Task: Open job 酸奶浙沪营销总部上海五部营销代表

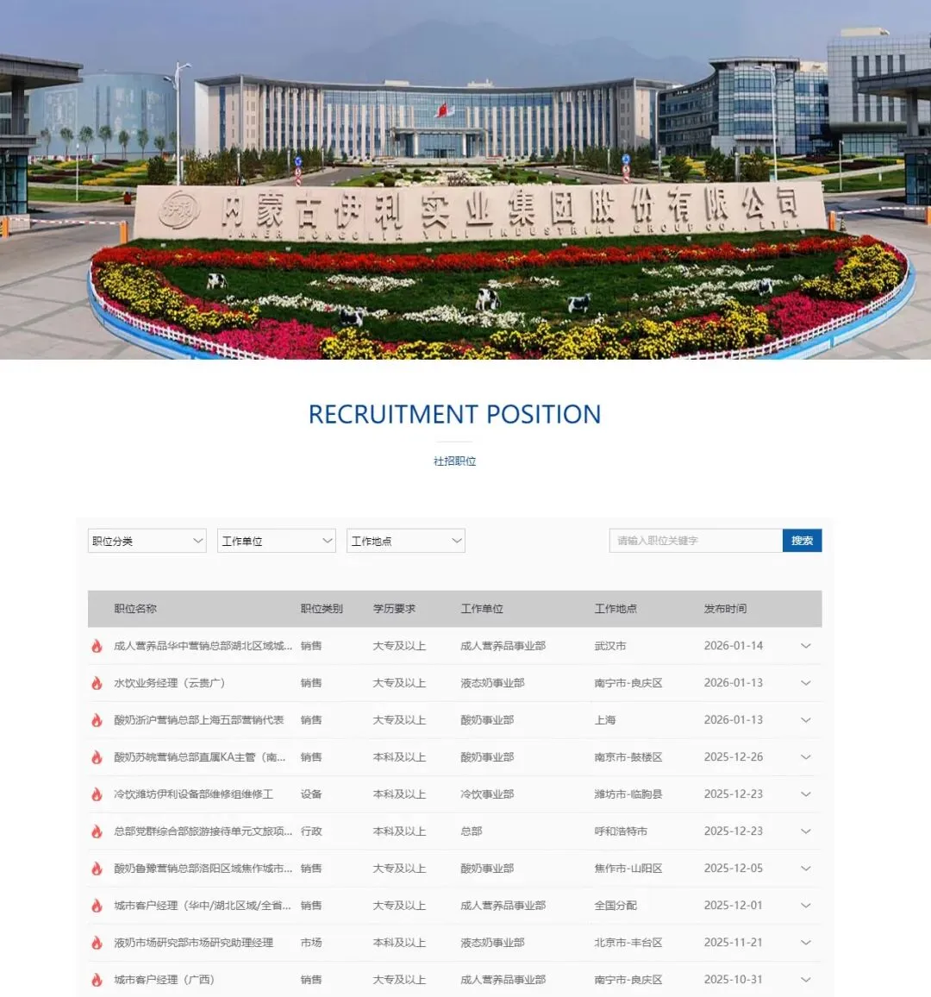Action: [x=199, y=720]
